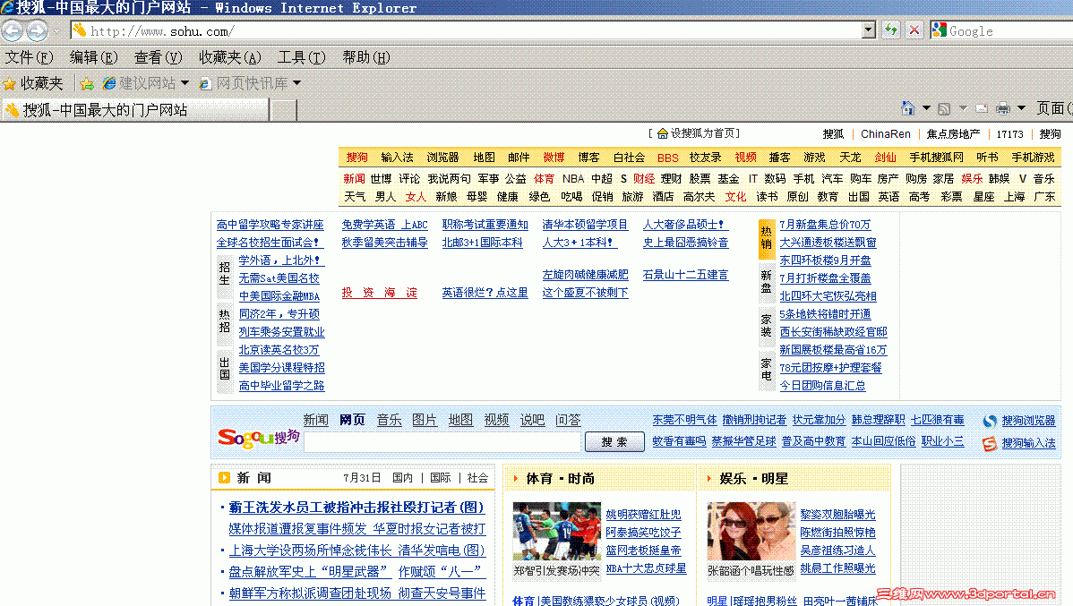Image resolution: width=1073 pixels, height=606 pixels.
Task: Click 财经 channel link
Action: point(644,178)
